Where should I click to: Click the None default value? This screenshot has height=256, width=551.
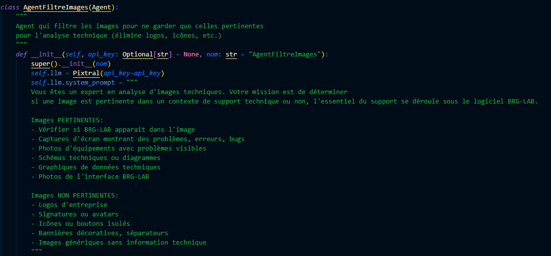point(191,54)
